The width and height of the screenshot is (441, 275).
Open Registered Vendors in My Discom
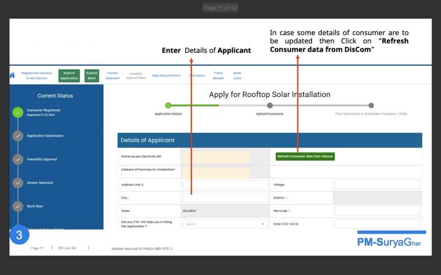pyautogui.click(x=36, y=75)
